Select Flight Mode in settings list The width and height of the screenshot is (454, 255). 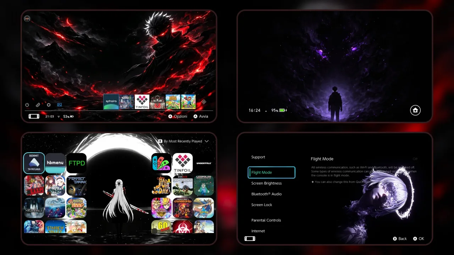(271, 172)
